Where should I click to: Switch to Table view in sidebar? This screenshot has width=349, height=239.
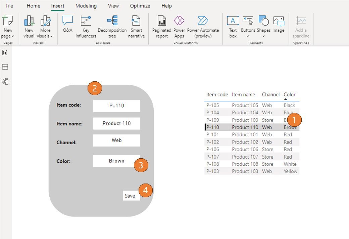5,67
